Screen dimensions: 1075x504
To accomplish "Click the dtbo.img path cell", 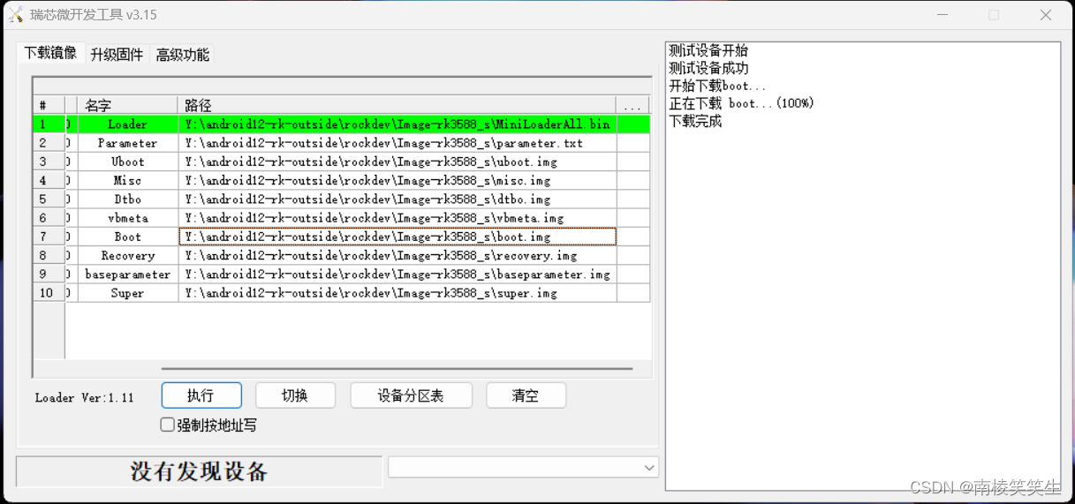I will point(397,199).
